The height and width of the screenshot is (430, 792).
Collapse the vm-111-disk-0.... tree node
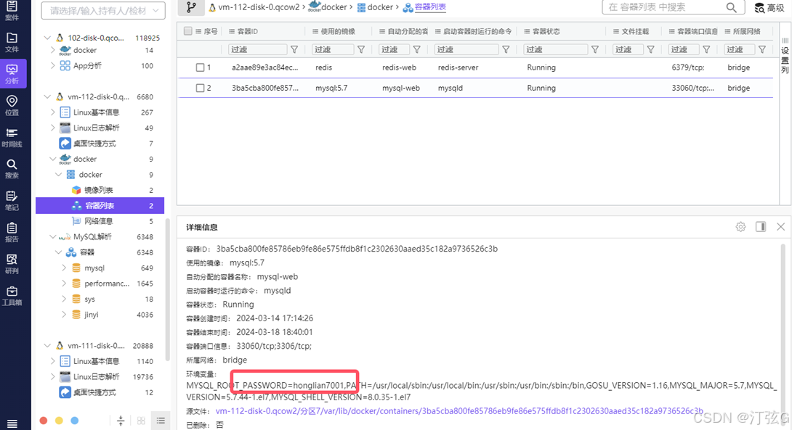[47, 346]
